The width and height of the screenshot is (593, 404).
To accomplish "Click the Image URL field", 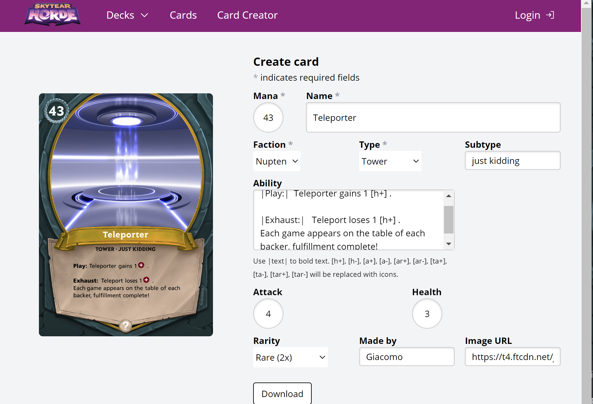I will pyautogui.click(x=512, y=357).
